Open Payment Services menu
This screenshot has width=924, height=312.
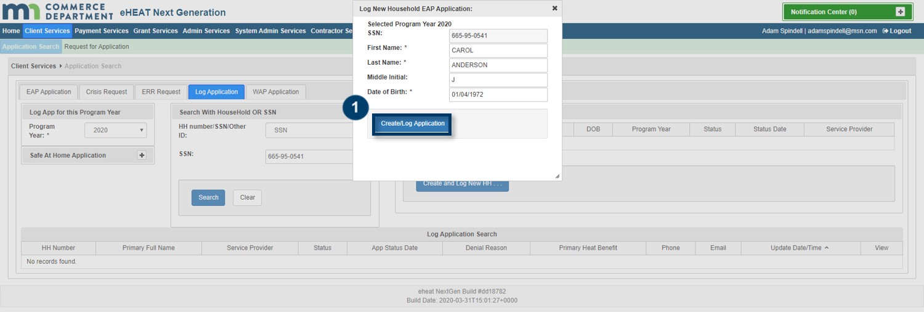(102, 31)
